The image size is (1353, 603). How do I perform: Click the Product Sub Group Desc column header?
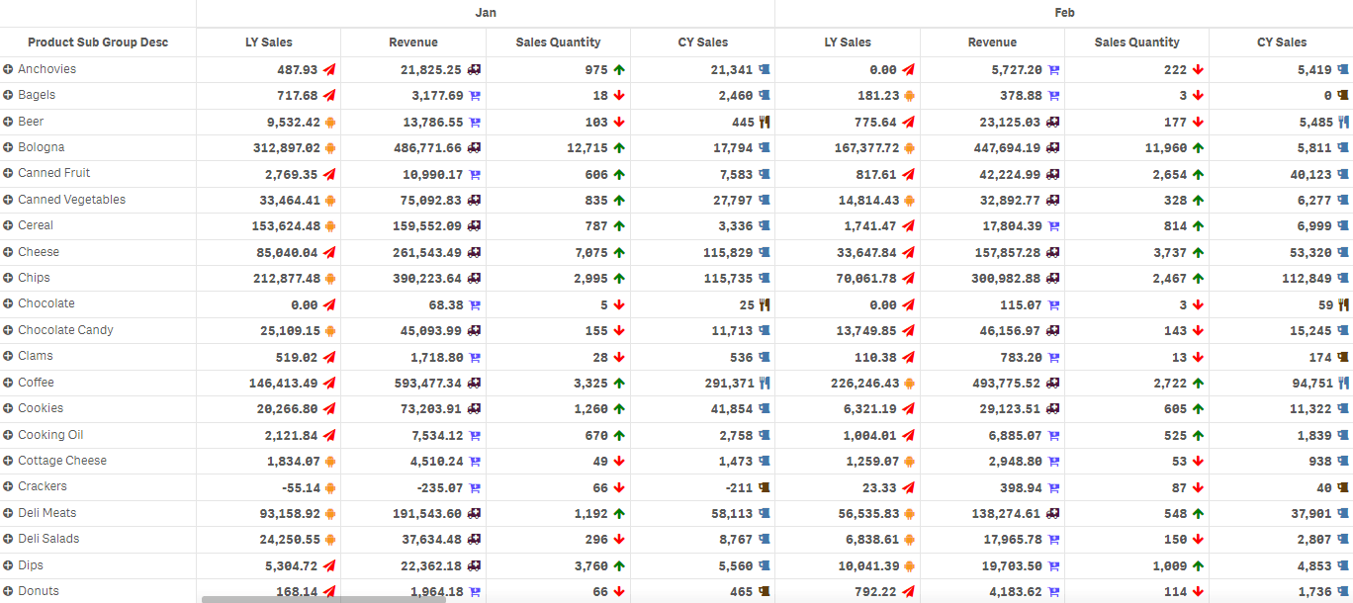pos(97,43)
